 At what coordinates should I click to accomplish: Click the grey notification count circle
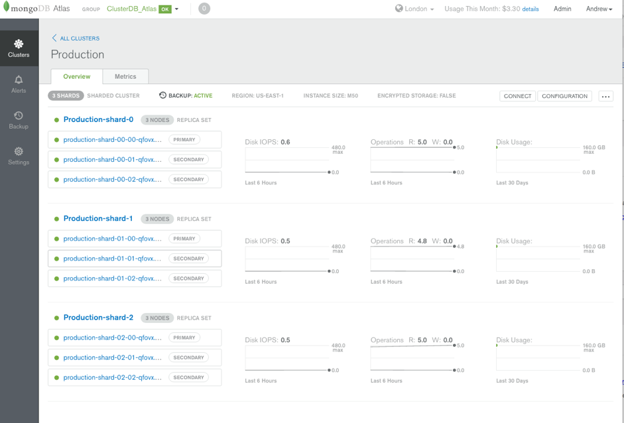(204, 9)
